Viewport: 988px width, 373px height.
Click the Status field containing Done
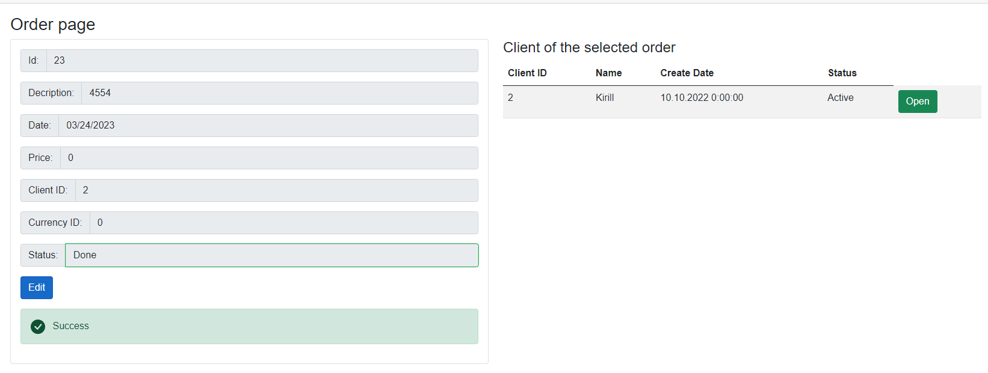[271, 255]
